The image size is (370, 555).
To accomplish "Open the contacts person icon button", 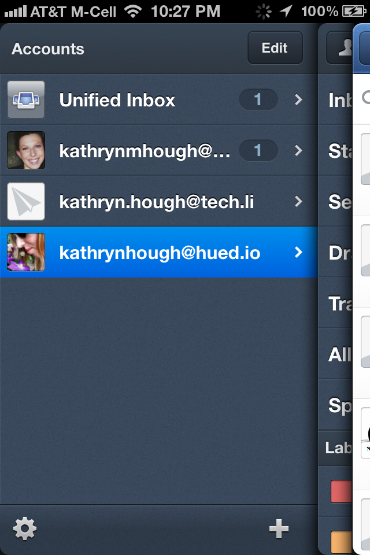I will 340,48.
